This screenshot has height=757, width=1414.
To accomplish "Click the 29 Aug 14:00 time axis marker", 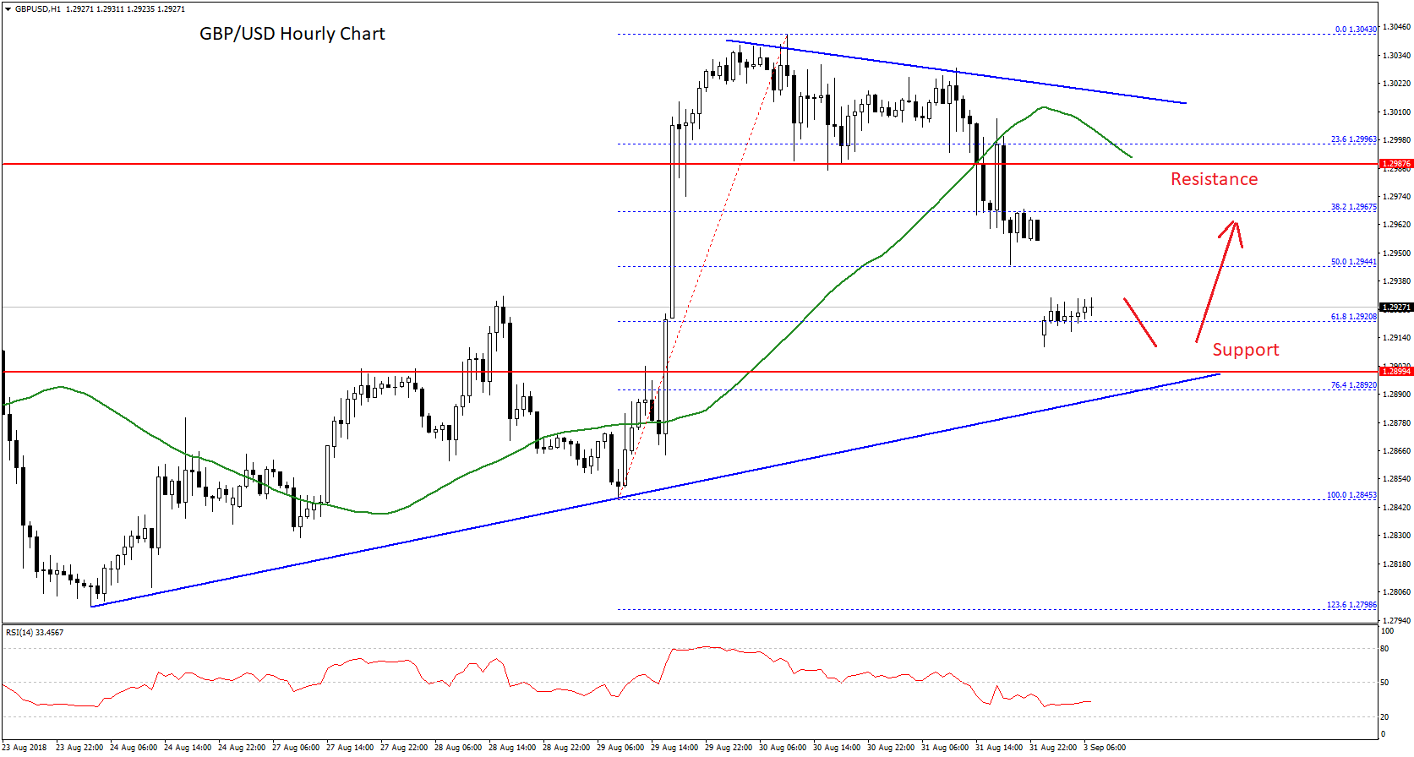I will 674,748.
